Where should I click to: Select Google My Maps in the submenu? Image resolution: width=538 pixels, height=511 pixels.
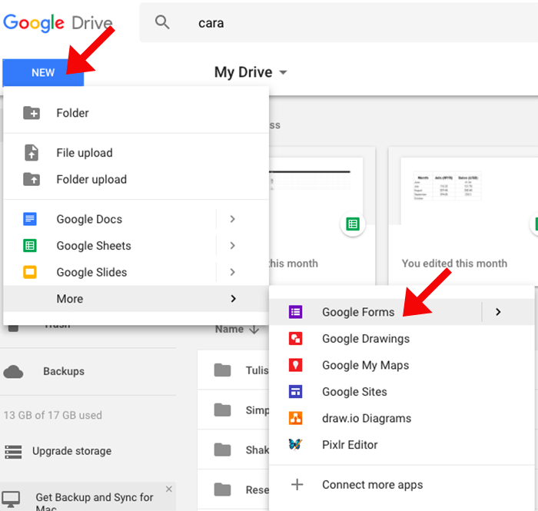(402, 365)
